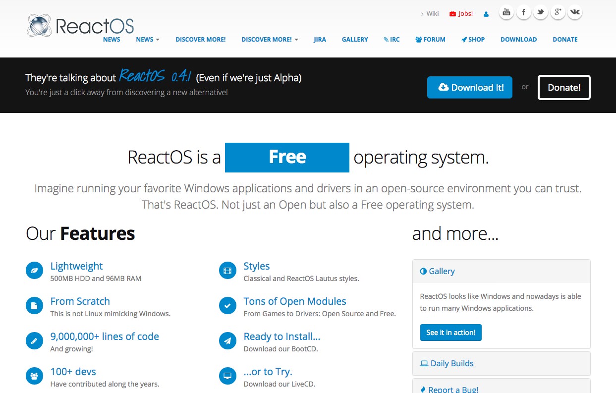The height and width of the screenshot is (393, 616).
Task: Click the stylized ReactOS 0.4.1 banner text
Action: 155,76
